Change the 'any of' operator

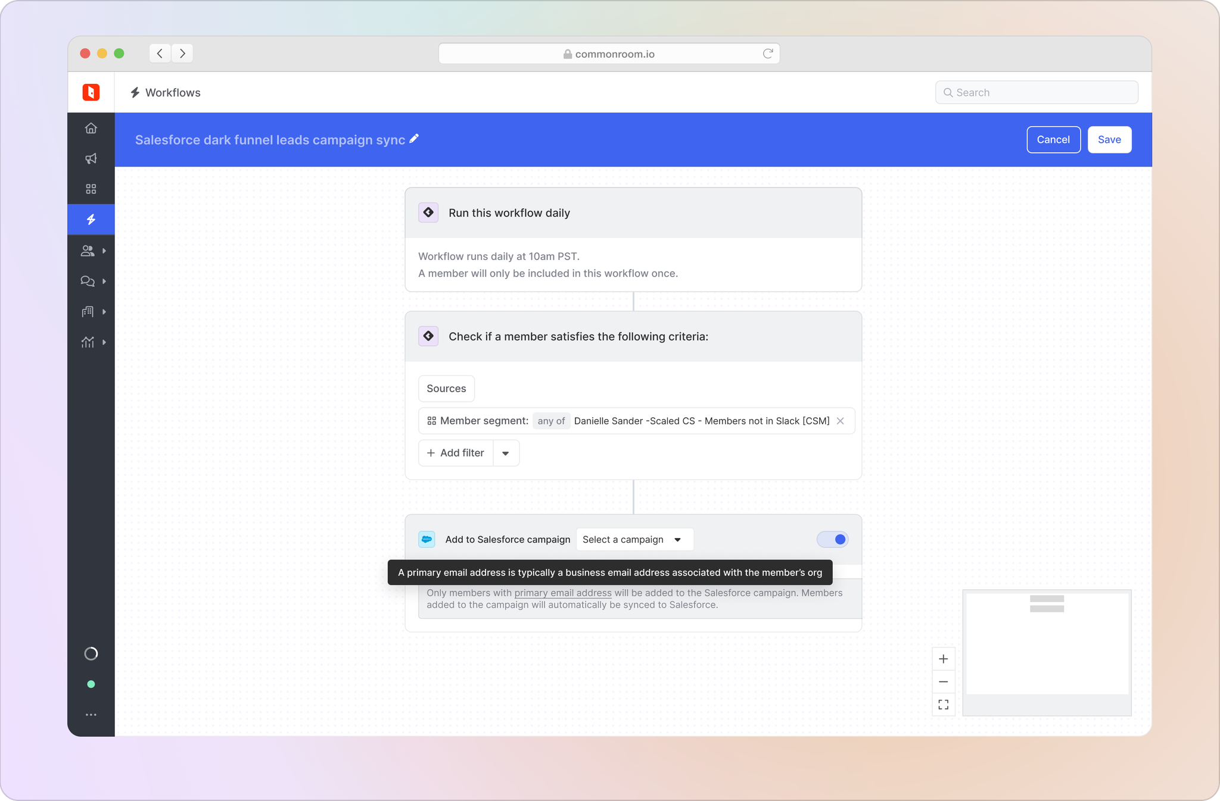tap(551, 421)
